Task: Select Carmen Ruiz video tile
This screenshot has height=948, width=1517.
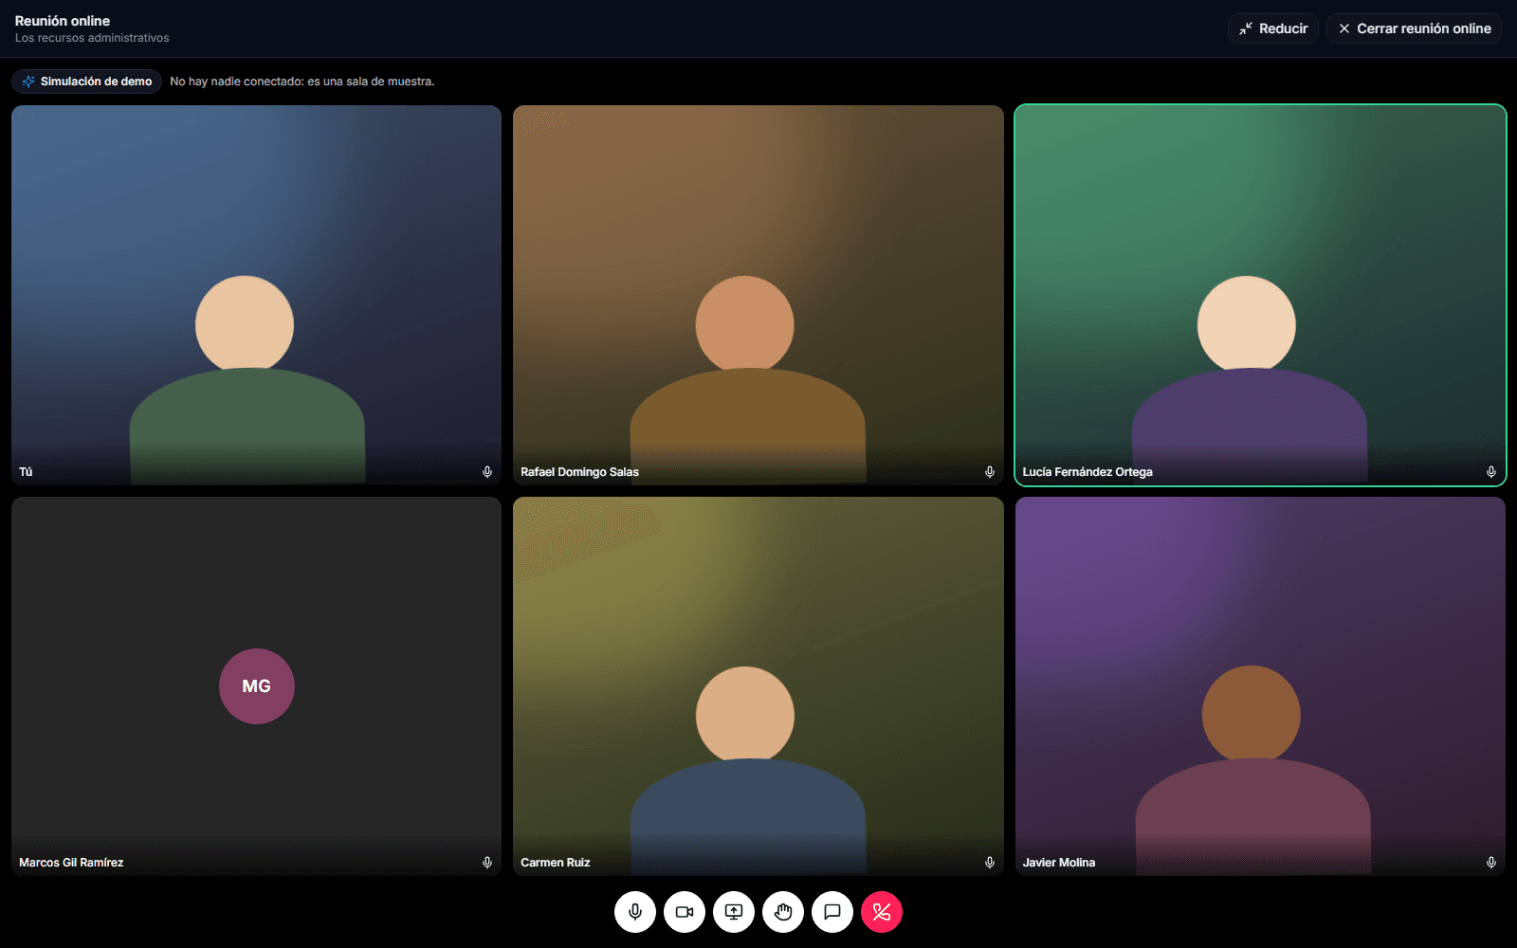Action: pos(758,686)
